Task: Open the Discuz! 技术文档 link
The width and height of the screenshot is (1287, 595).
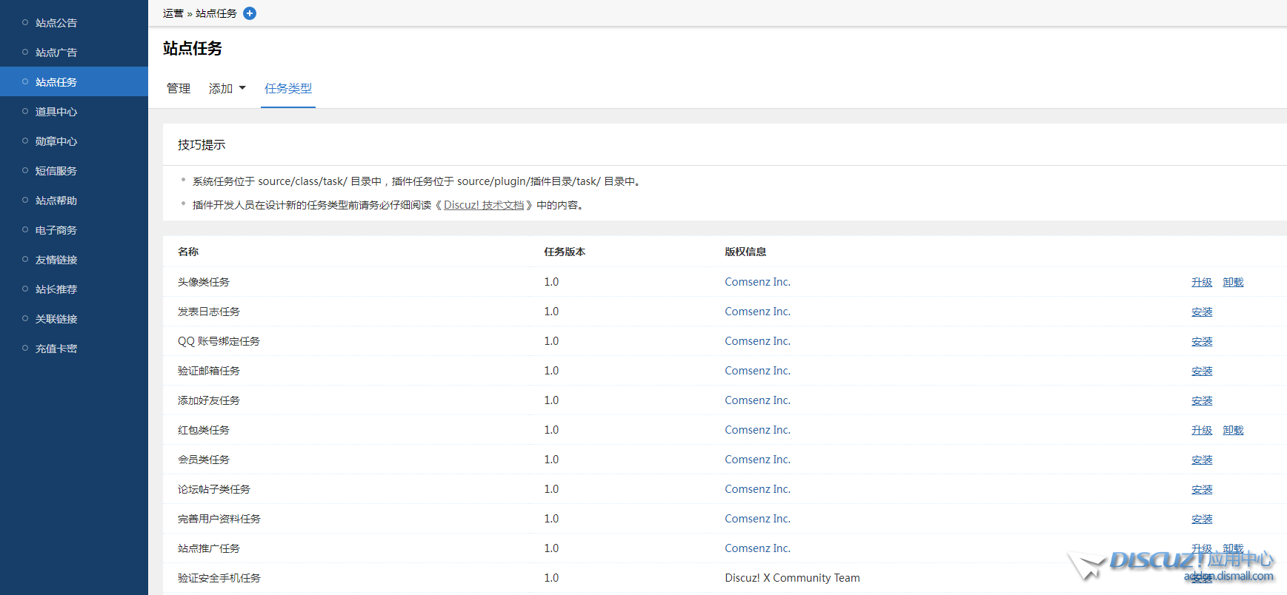Action: point(484,205)
